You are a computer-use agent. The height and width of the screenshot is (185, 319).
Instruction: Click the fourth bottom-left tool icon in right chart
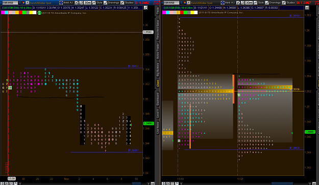[177, 183]
